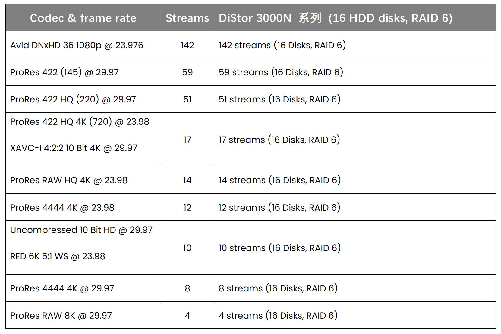Click the Uncompressed 10 Bit HD text
The image size is (501, 334).
[81, 230]
